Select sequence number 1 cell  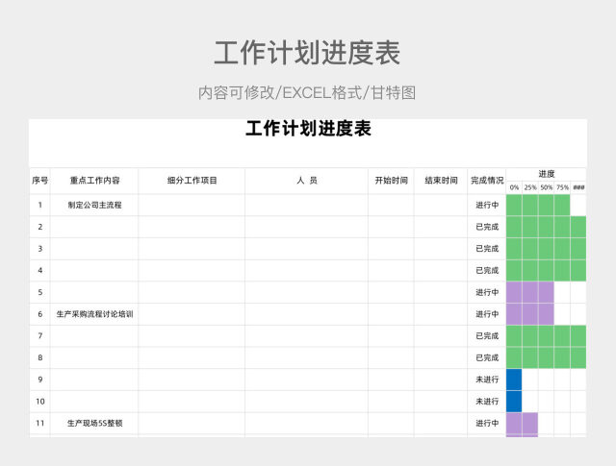click(x=39, y=206)
